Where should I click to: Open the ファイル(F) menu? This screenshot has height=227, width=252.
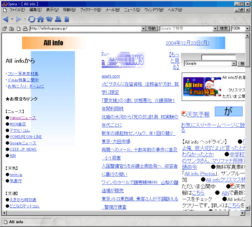tap(17, 10)
